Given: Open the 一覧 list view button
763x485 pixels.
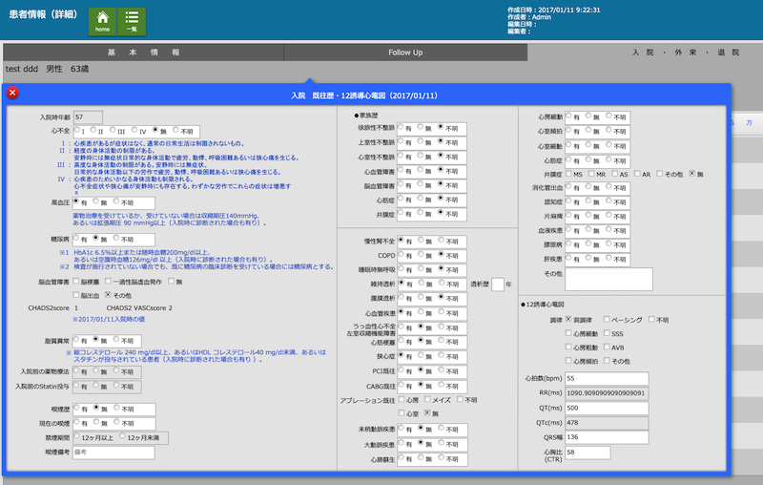Looking at the screenshot, I should [x=132, y=21].
